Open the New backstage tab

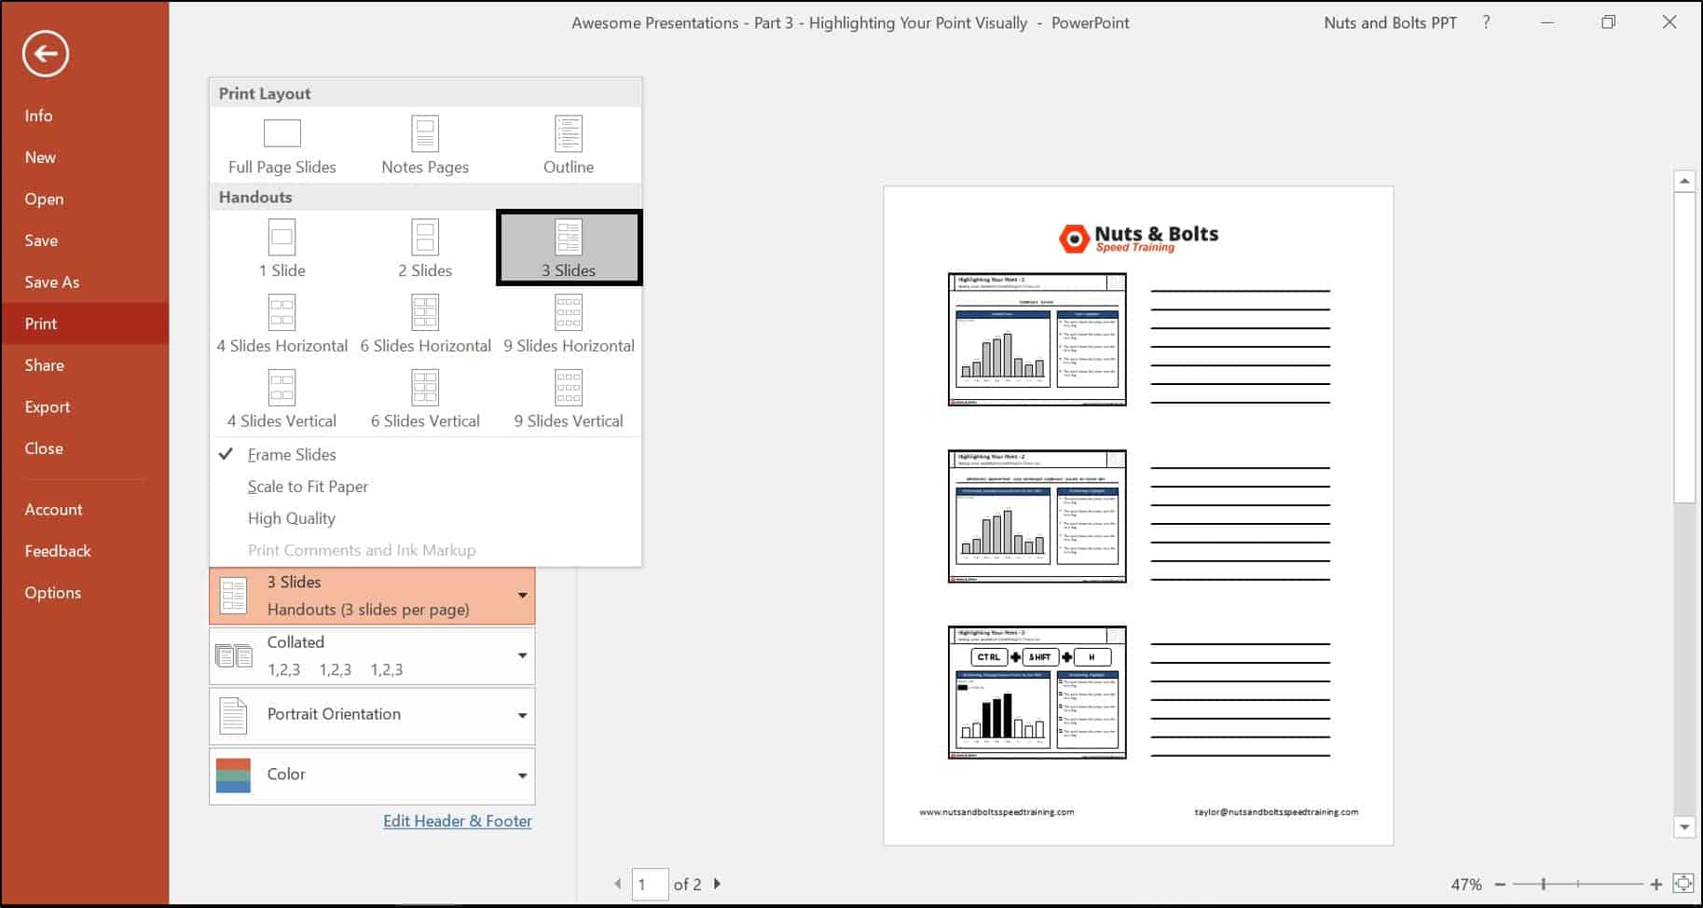click(85, 158)
